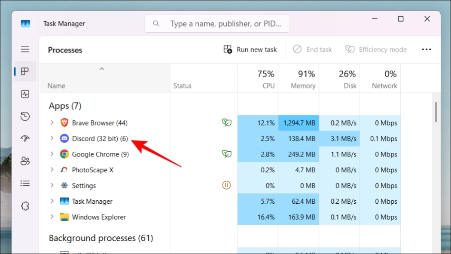
Task: Open App history from the sidebar
Action: tap(25, 116)
